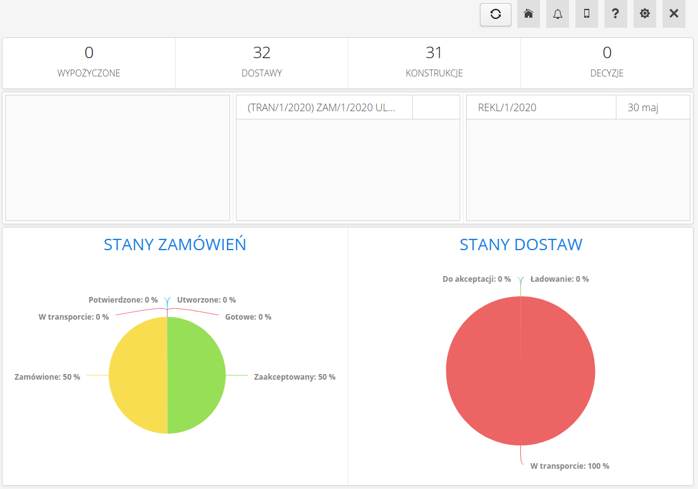Select the Dostawy counter tile

tap(262, 62)
